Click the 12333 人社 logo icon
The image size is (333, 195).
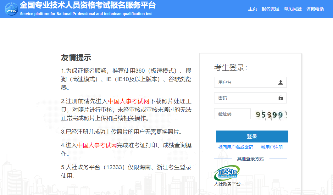227,173
